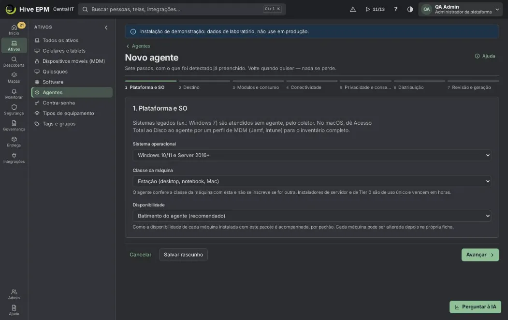Collapse the Ativos side panel
This screenshot has width=508, height=320.
pos(106,28)
